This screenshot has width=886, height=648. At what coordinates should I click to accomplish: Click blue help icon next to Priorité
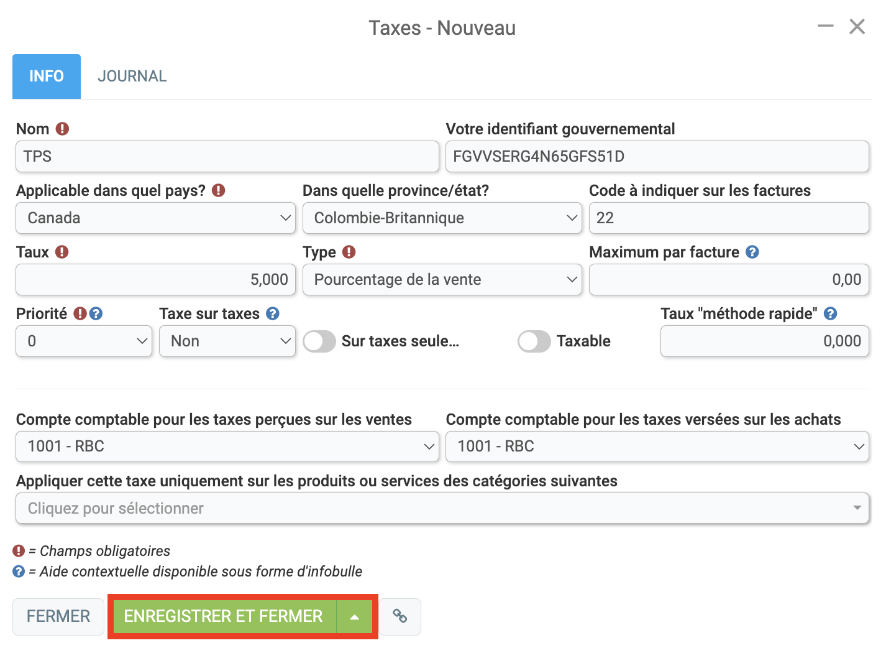click(x=96, y=313)
